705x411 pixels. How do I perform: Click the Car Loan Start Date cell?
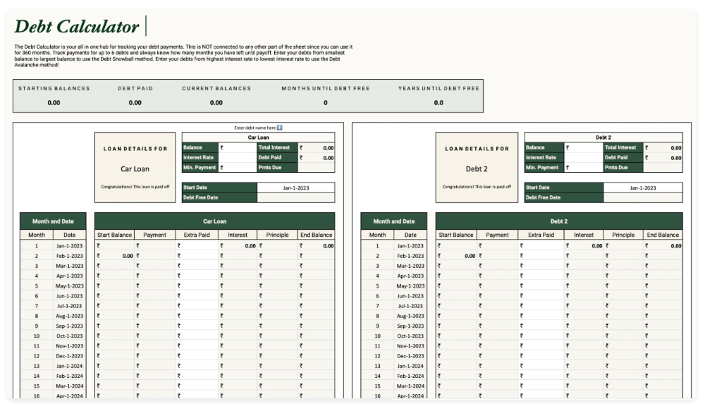(296, 188)
